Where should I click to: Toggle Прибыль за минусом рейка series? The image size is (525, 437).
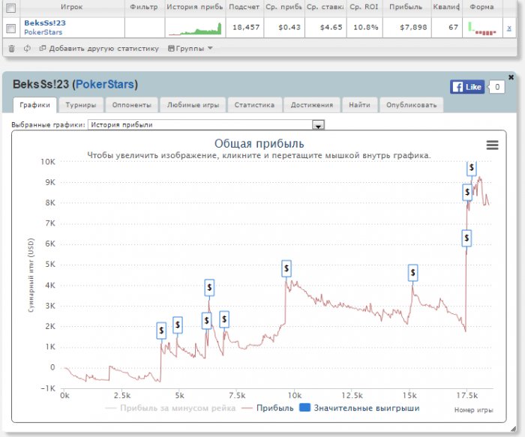tap(170, 408)
